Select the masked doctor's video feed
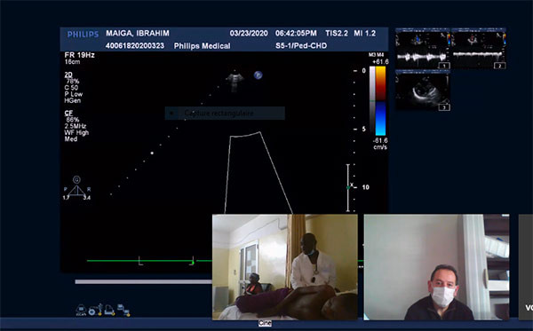Viewport: 533px width, 331px height. (x=436, y=267)
